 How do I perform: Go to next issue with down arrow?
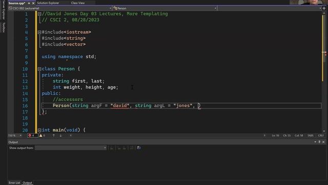click(x=60, y=136)
